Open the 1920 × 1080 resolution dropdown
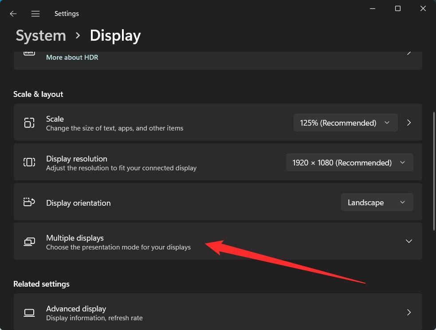The height and width of the screenshot is (330, 436). [x=349, y=162]
